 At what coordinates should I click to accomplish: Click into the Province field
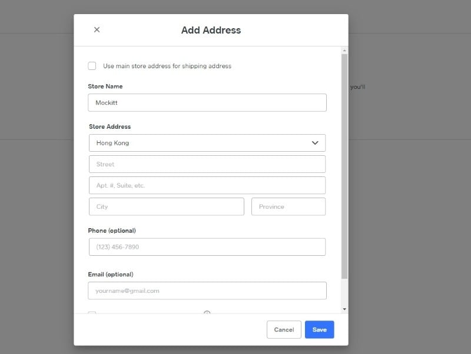point(288,206)
